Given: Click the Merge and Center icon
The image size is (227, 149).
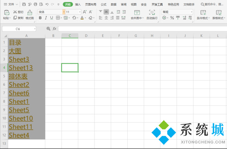Looking at the screenshot, I should coord(137,13).
